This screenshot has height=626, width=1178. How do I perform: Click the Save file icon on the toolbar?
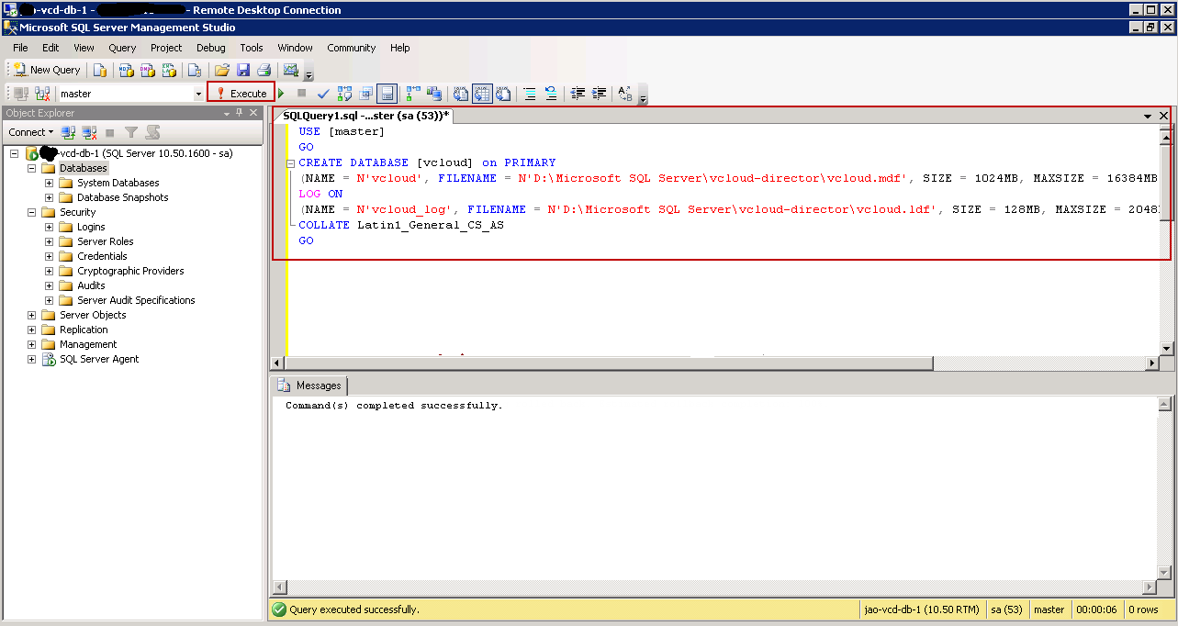pyautogui.click(x=242, y=70)
